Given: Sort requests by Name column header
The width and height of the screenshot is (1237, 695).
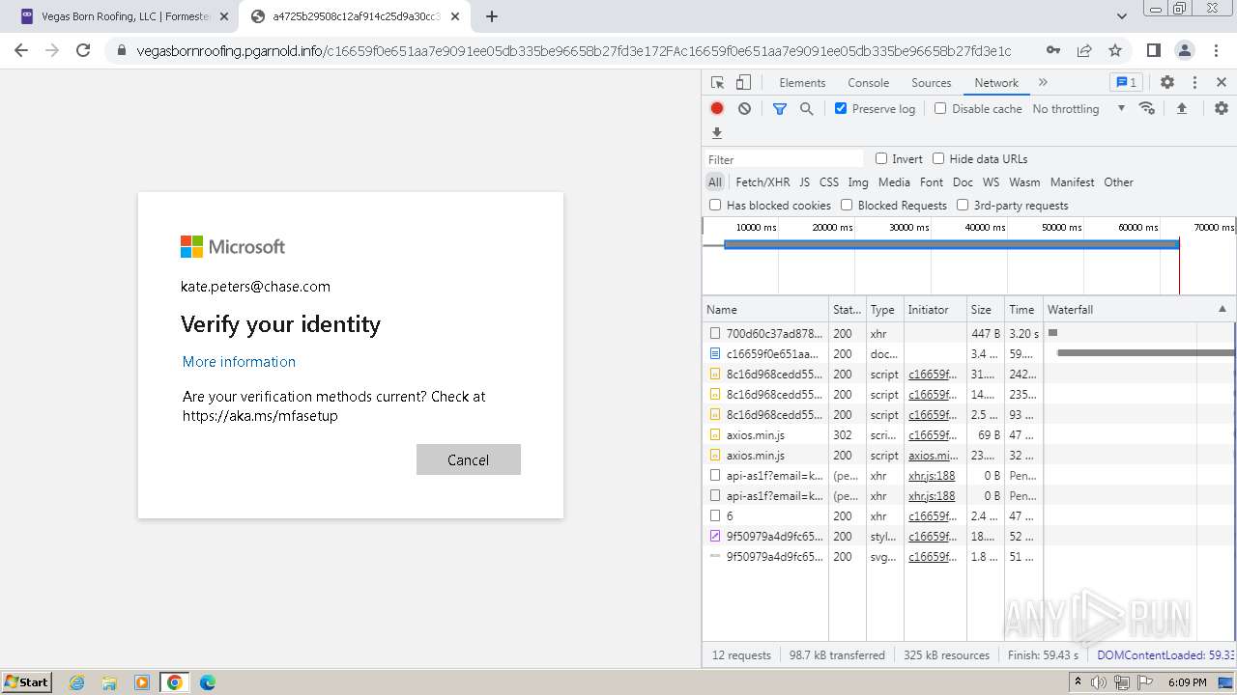Looking at the screenshot, I should pos(764,309).
